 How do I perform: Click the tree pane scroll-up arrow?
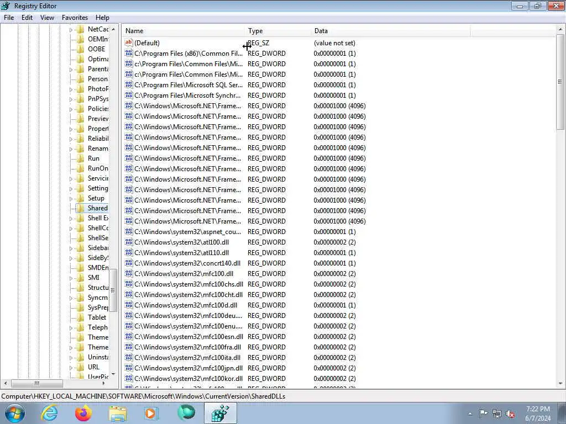click(113, 29)
